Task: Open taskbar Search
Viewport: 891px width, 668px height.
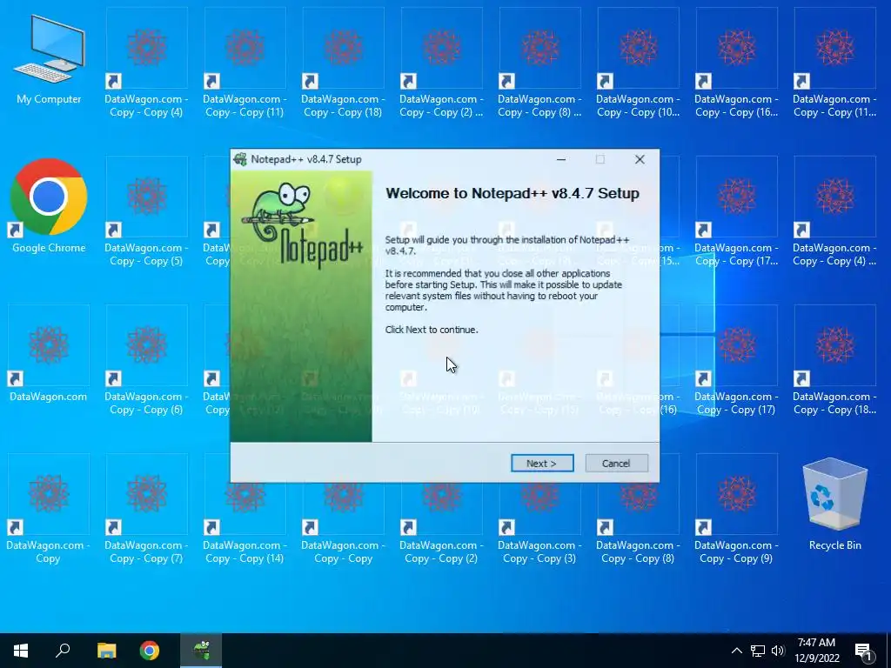Action: (63, 651)
